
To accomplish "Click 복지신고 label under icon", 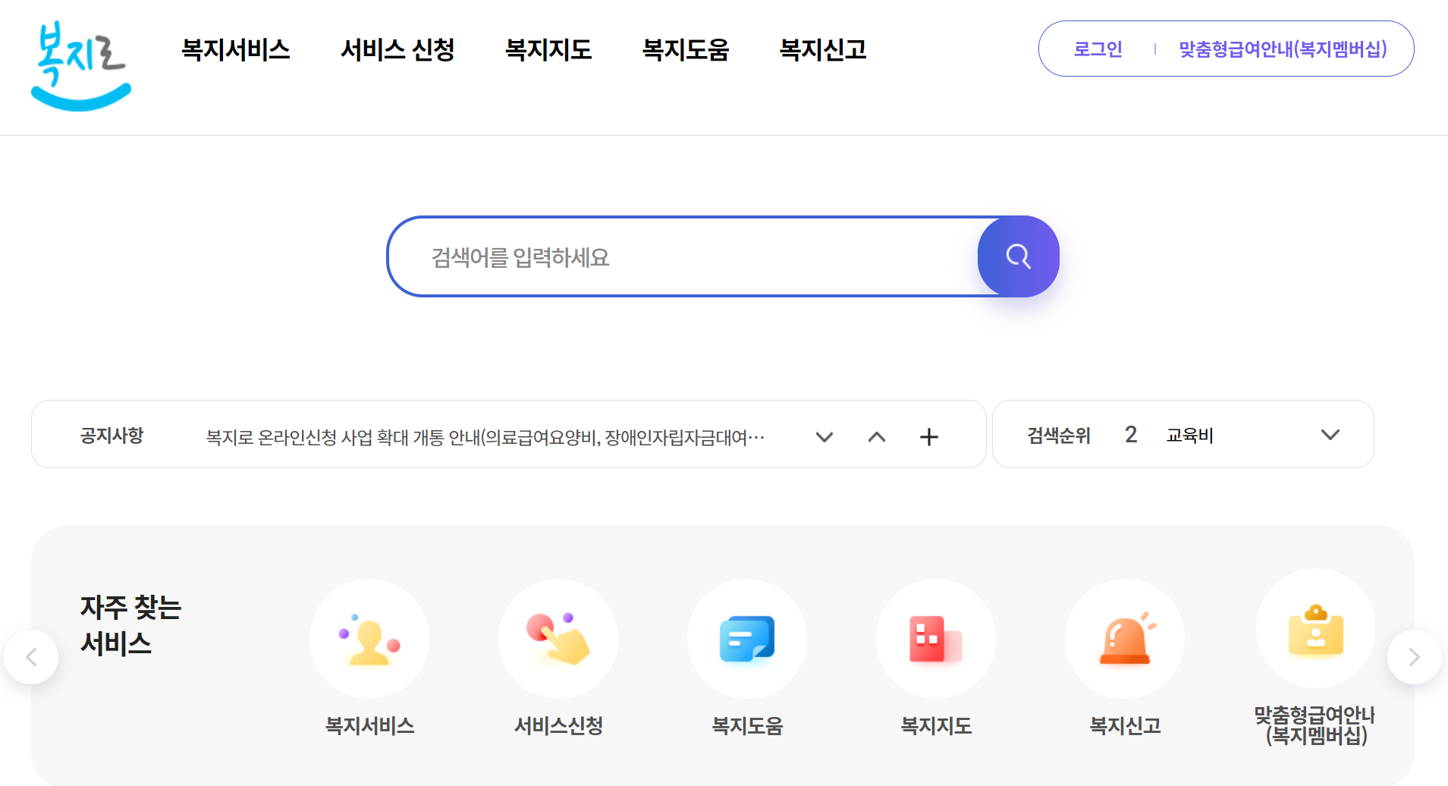I will tap(1125, 725).
